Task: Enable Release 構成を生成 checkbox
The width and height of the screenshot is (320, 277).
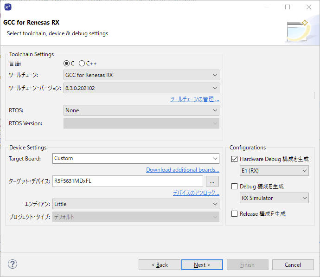Action: [235, 213]
